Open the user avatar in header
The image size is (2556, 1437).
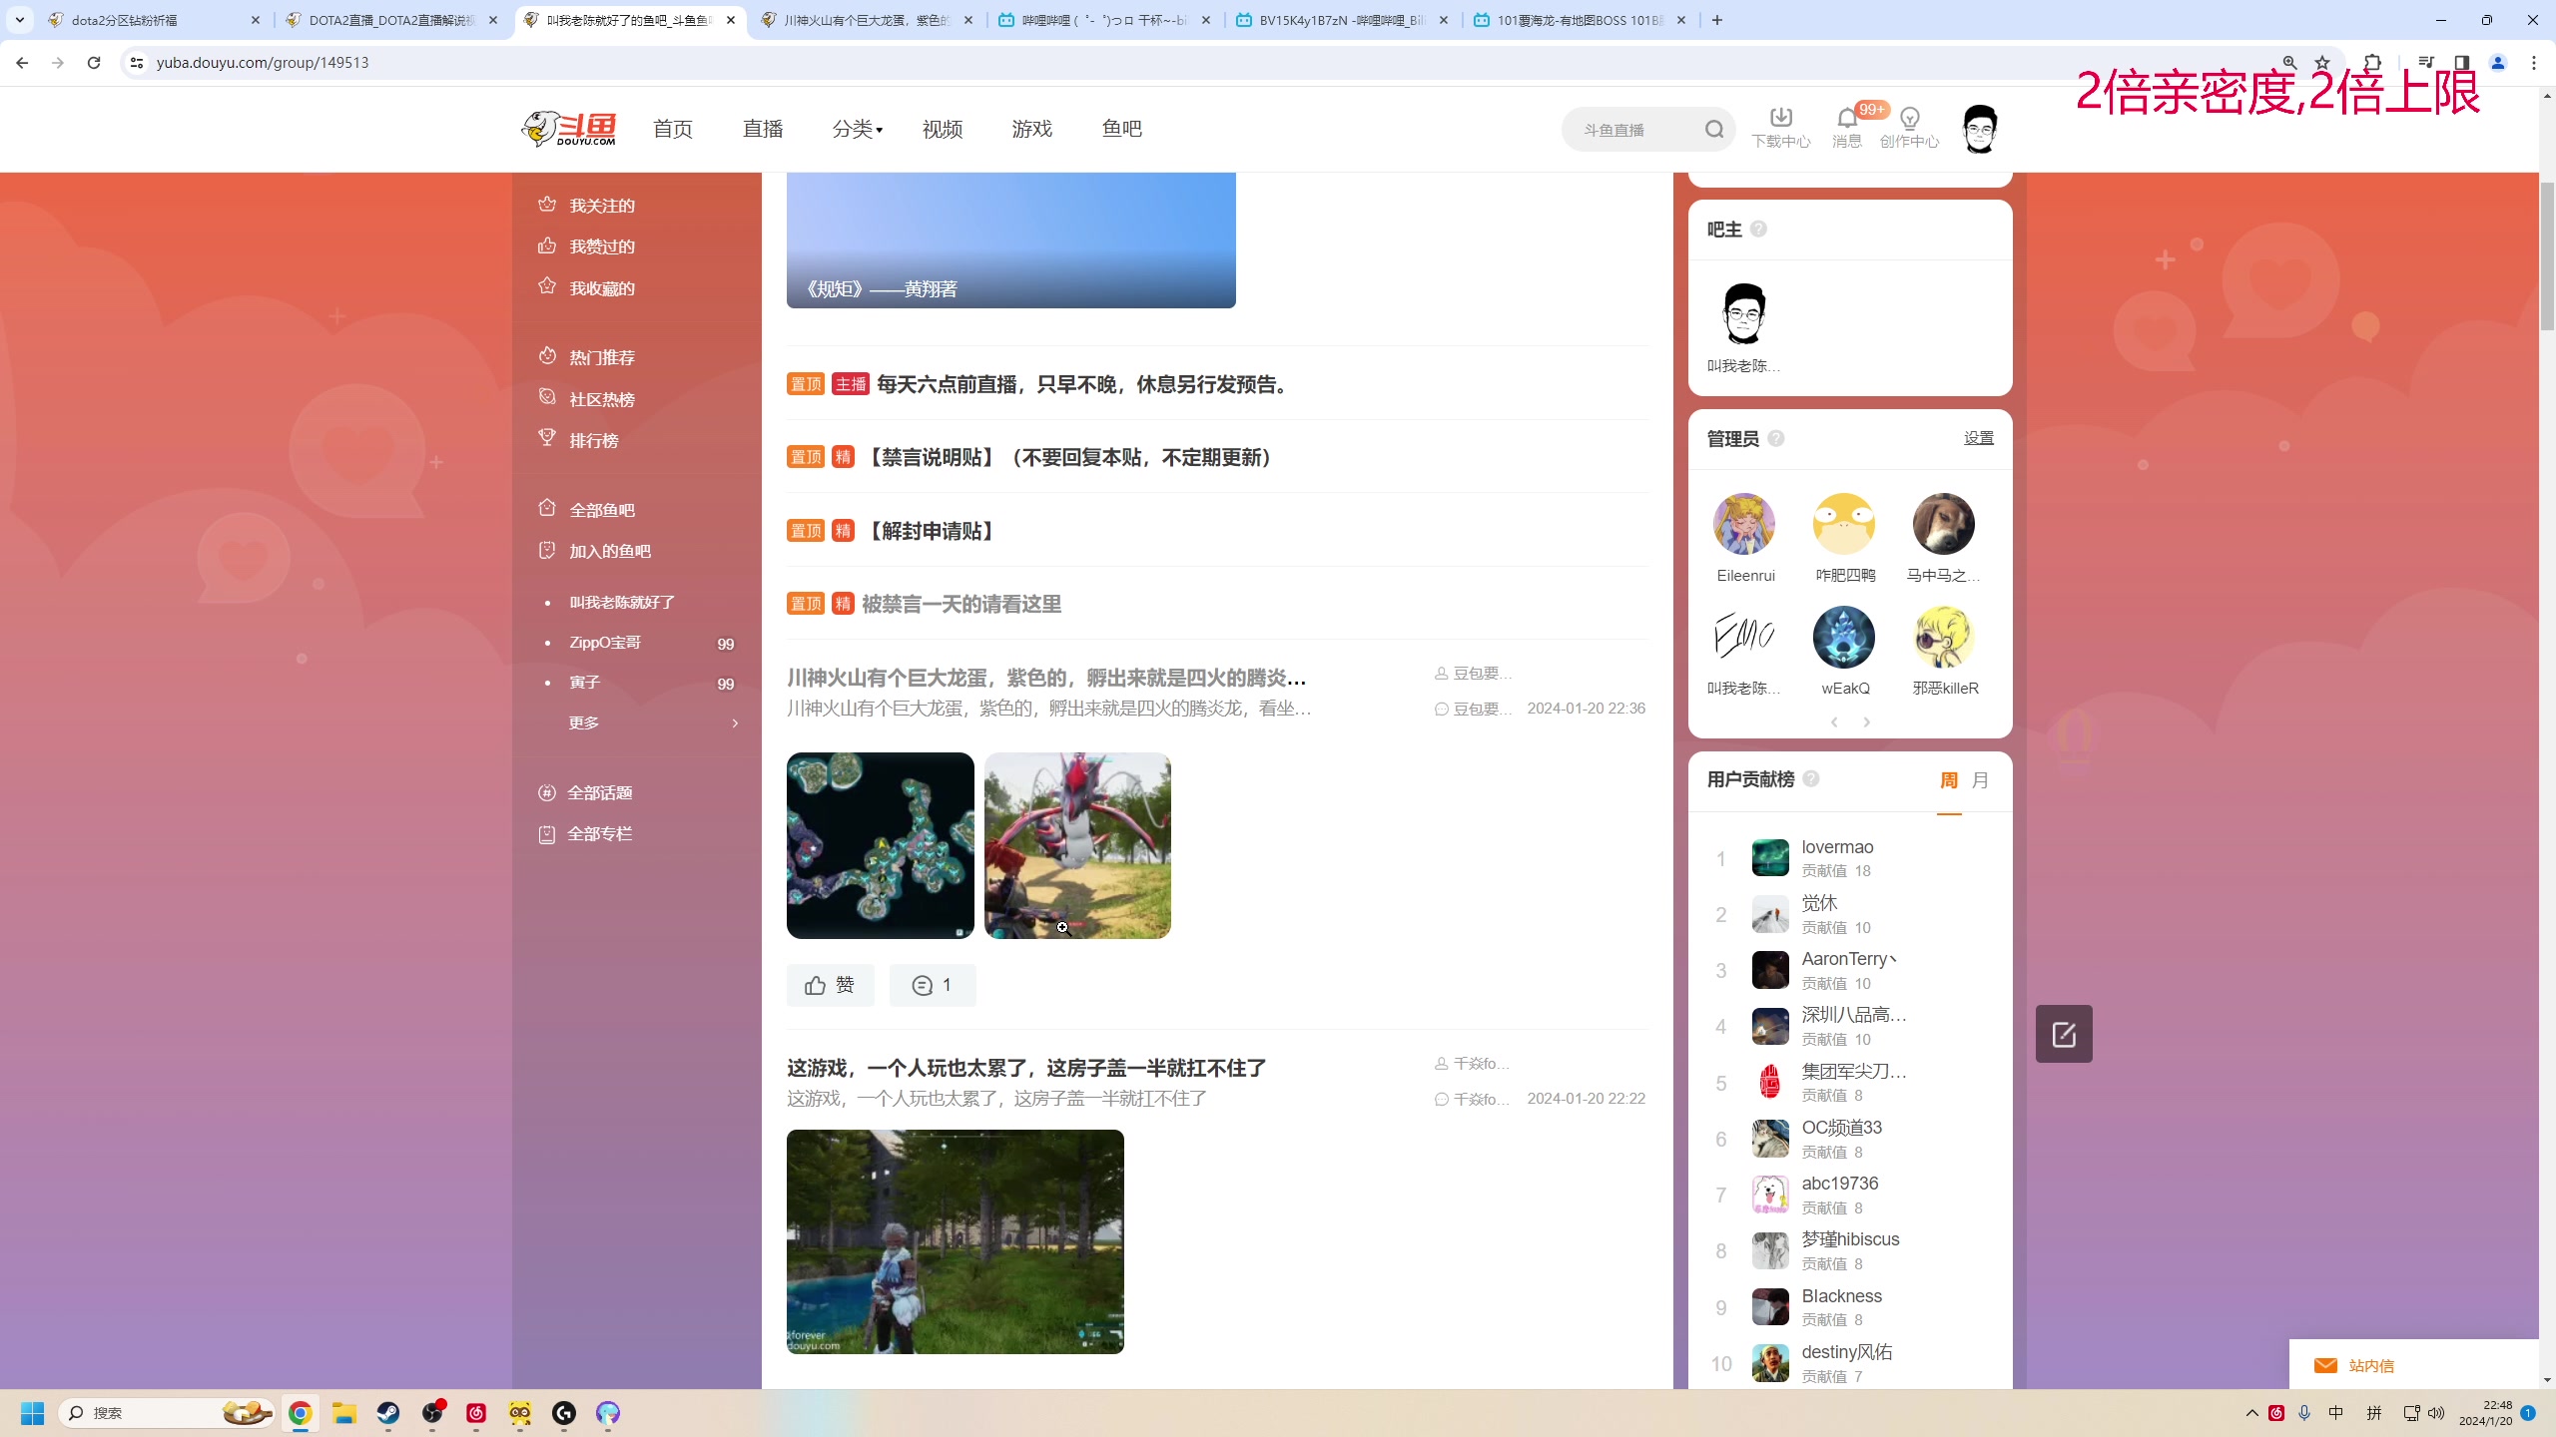(x=1979, y=129)
